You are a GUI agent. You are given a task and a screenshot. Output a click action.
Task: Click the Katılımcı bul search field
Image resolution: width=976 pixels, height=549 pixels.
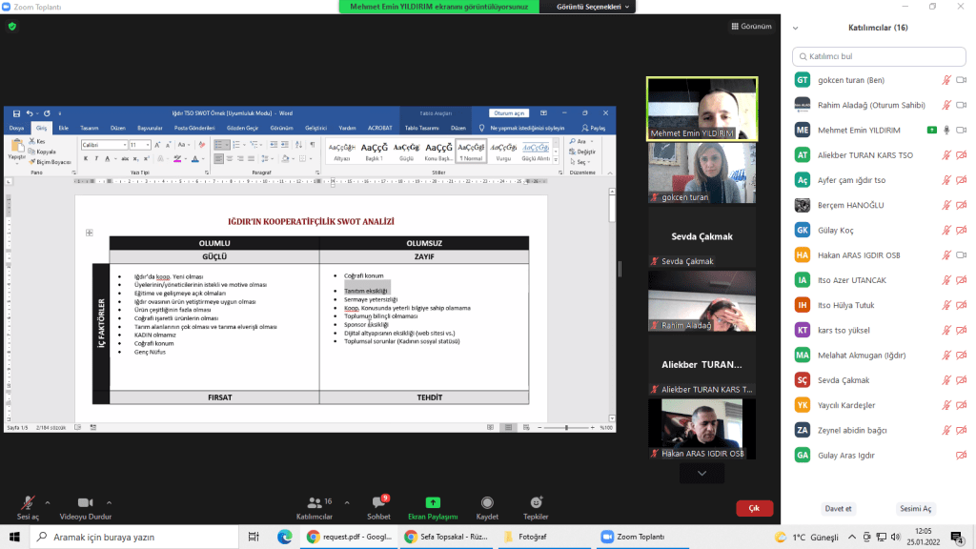pos(877,57)
